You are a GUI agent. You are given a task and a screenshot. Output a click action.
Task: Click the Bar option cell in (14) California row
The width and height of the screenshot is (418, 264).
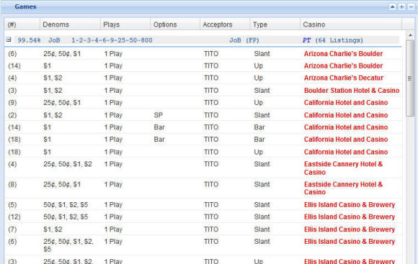click(159, 127)
